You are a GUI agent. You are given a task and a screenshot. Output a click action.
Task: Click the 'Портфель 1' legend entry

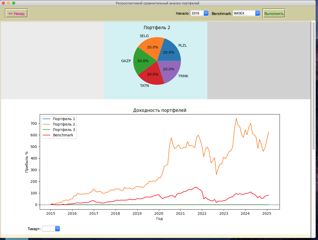pyautogui.click(x=64, y=119)
